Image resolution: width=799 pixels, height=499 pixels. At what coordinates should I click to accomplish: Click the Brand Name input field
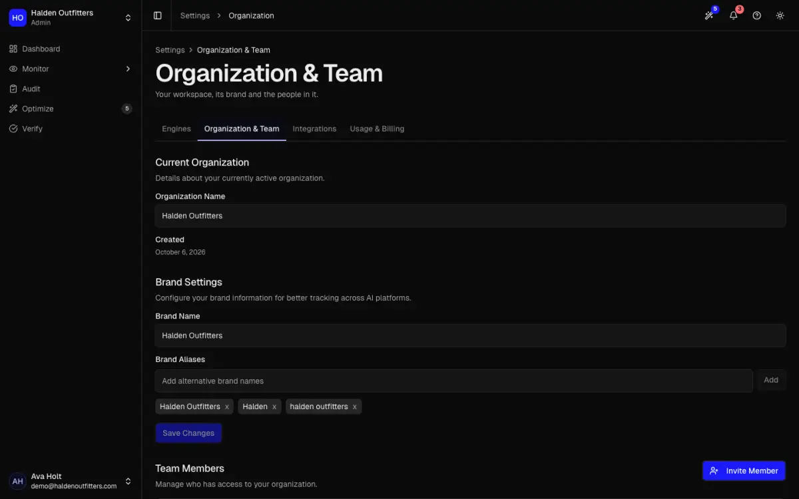pos(470,335)
